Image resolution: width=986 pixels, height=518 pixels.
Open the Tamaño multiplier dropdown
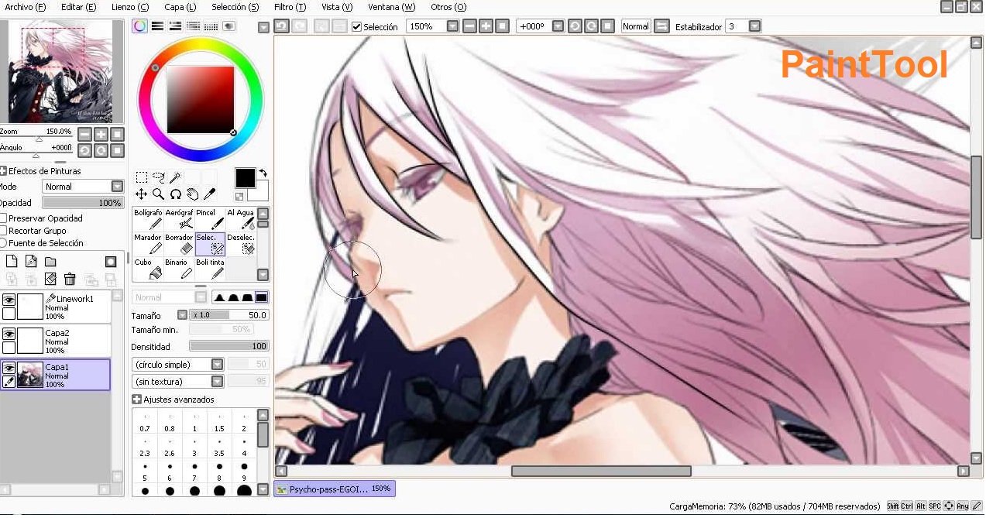pos(183,315)
